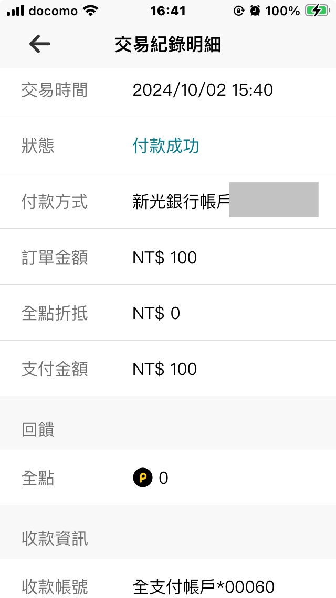Tap the 新光銀行帳戶 payment method value
Image resolution: width=336 pixels, height=598 pixels.
pos(182,202)
